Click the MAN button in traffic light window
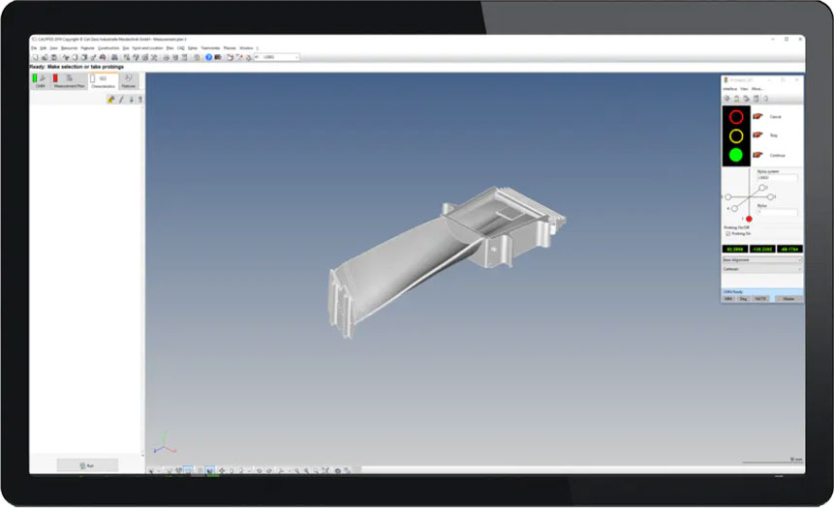 pyautogui.click(x=728, y=299)
